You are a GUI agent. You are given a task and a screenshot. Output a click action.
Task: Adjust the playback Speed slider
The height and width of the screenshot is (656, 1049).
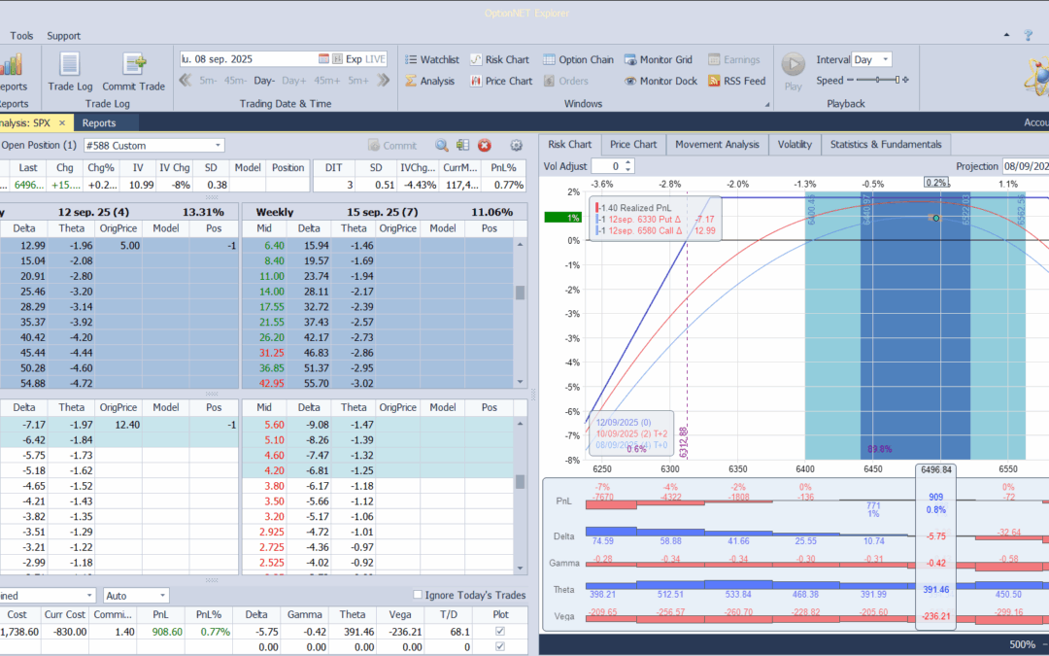(x=878, y=80)
